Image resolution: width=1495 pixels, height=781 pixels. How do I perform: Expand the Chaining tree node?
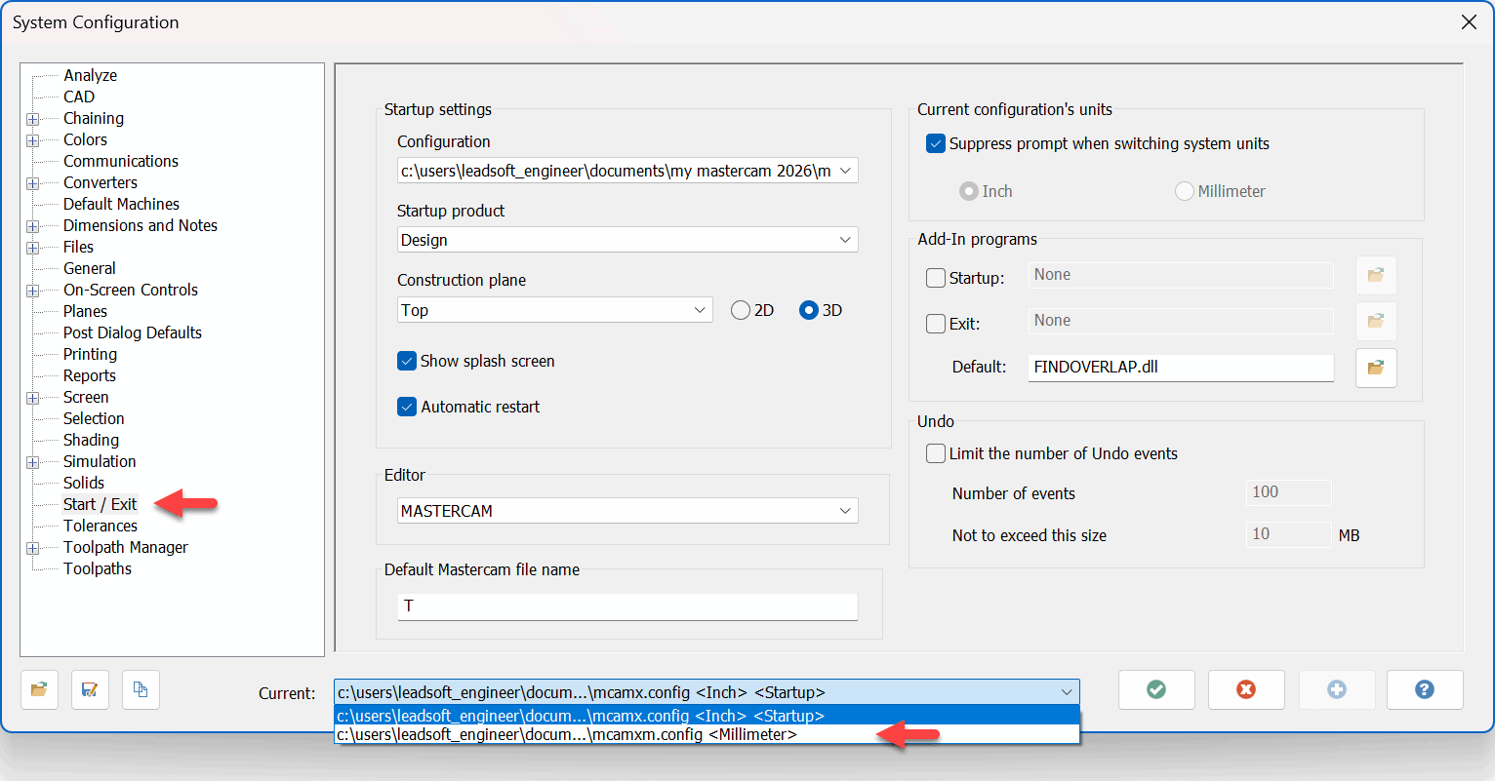coord(33,119)
